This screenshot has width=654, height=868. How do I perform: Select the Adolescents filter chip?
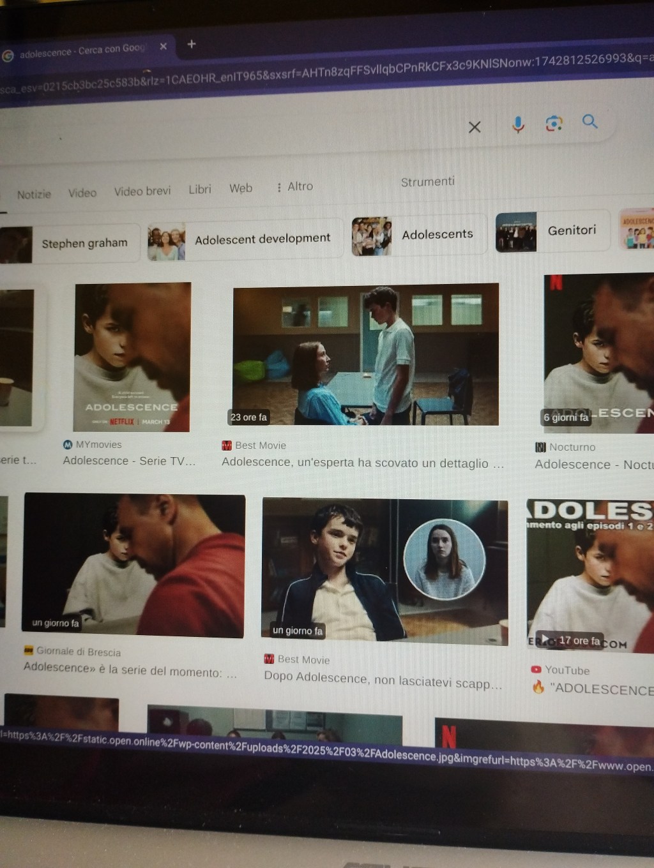437,234
